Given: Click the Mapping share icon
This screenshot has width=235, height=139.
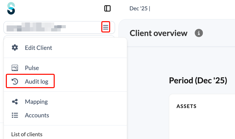Looking at the screenshot, I should pyautogui.click(x=15, y=101).
